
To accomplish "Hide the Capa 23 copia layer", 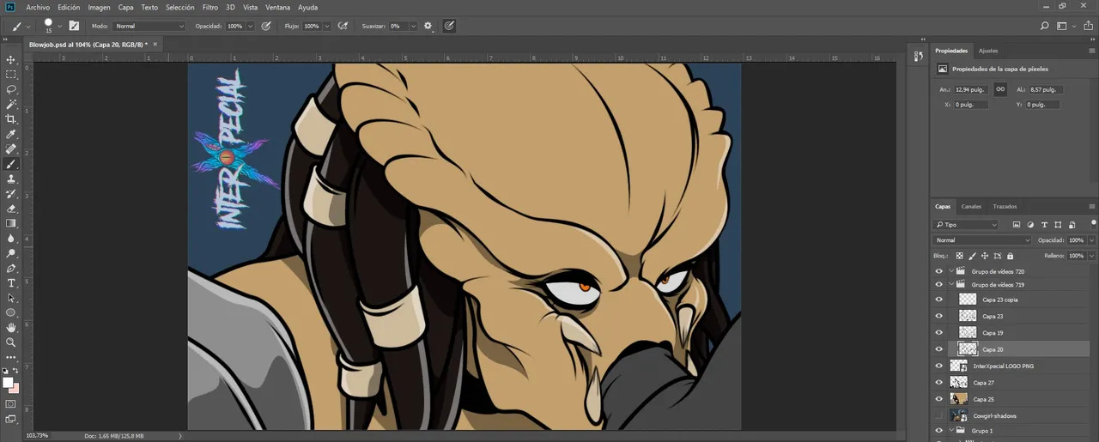I will pyautogui.click(x=938, y=300).
